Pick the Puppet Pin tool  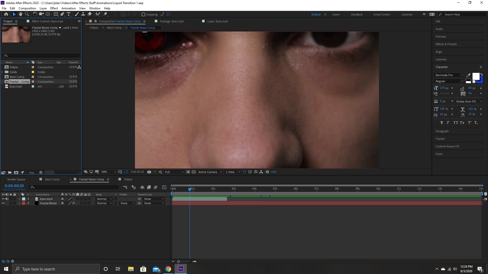point(105,14)
